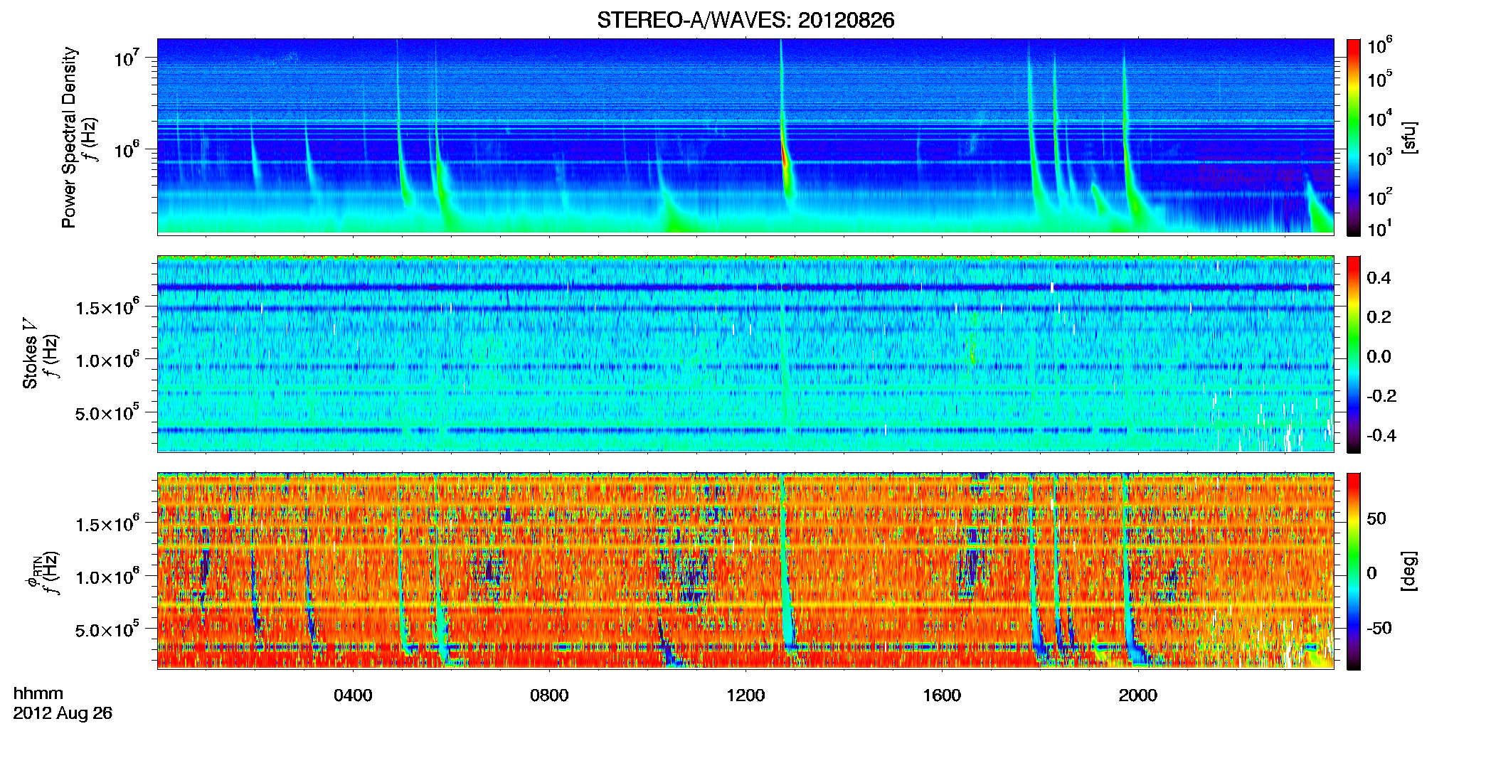The image size is (1491, 768).
Task: Click the hhmm time format label
Action: coord(38,694)
